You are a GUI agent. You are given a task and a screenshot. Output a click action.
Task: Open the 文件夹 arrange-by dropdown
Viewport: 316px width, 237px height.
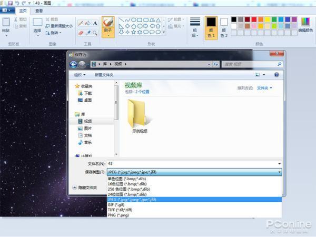tap(264, 88)
